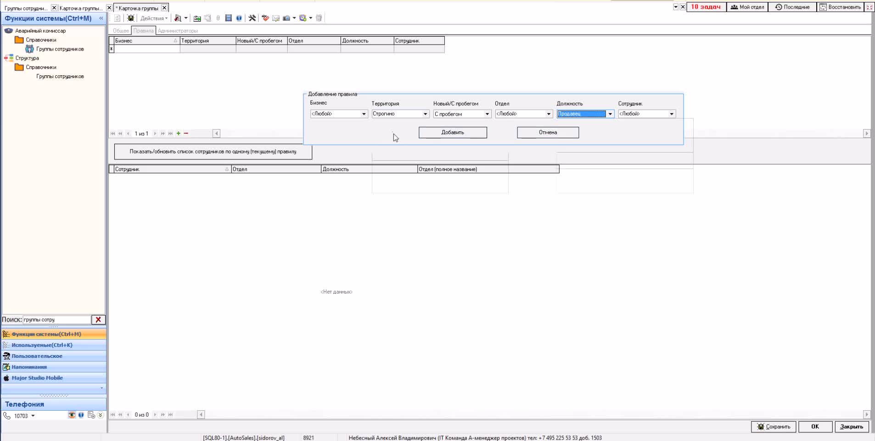Image resolution: width=875 pixels, height=441 pixels.
Task: Open the Новый/С пробегом dropdown
Action: point(487,114)
